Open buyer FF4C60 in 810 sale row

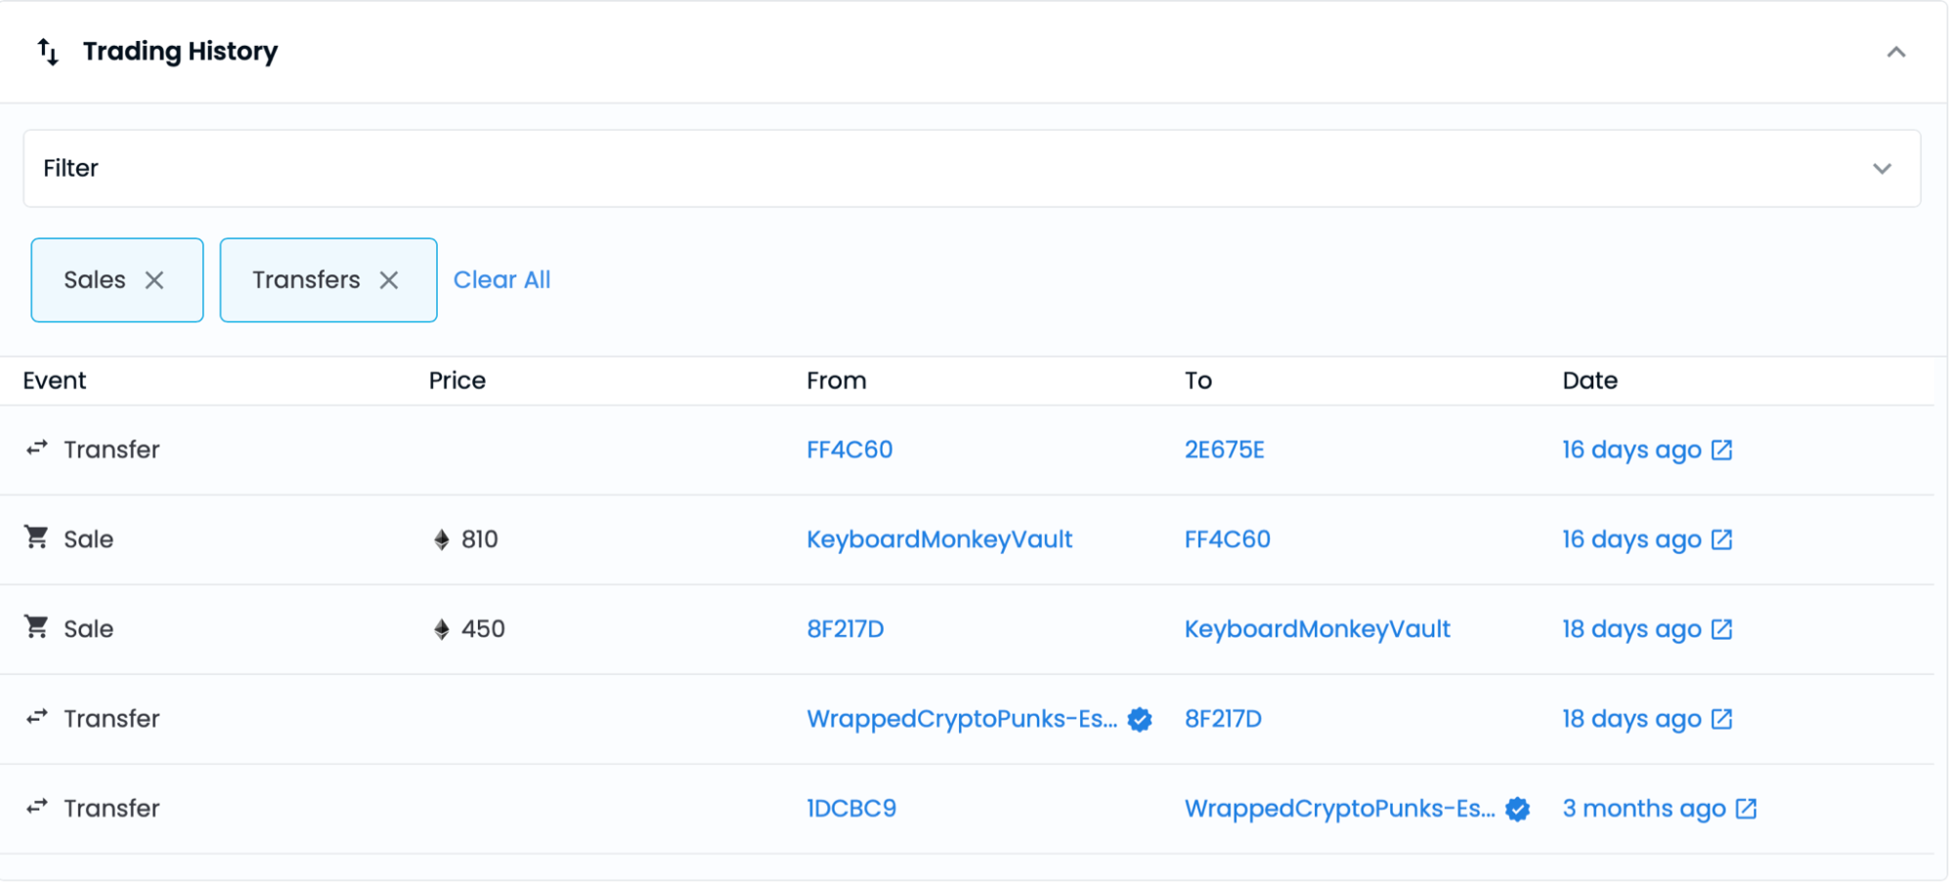pyautogui.click(x=1227, y=539)
